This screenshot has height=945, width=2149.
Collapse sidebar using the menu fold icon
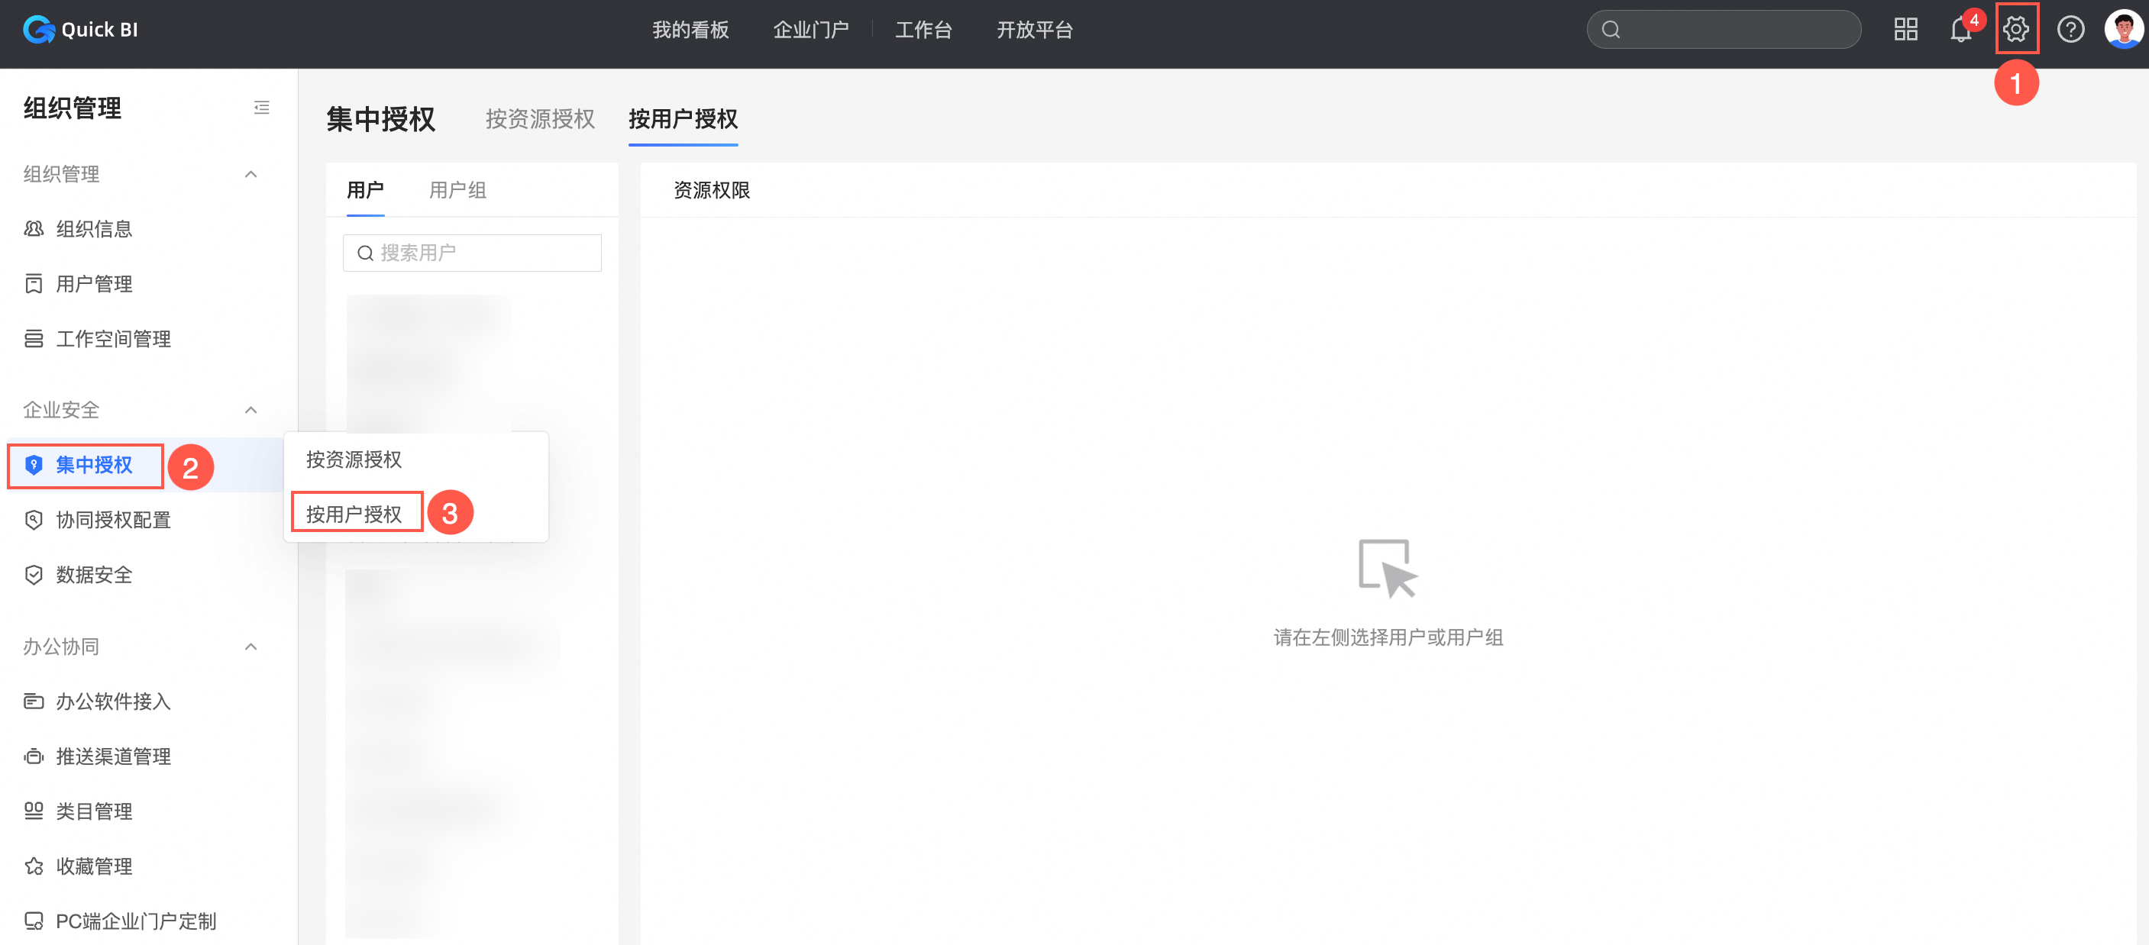coord(261,108)
